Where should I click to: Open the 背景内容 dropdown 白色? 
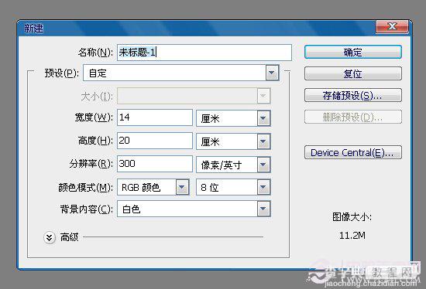[x=194, y=209]
